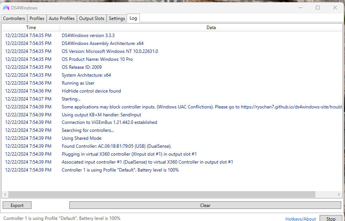
Task: Select the Log tab
Action: pos(133,18)
